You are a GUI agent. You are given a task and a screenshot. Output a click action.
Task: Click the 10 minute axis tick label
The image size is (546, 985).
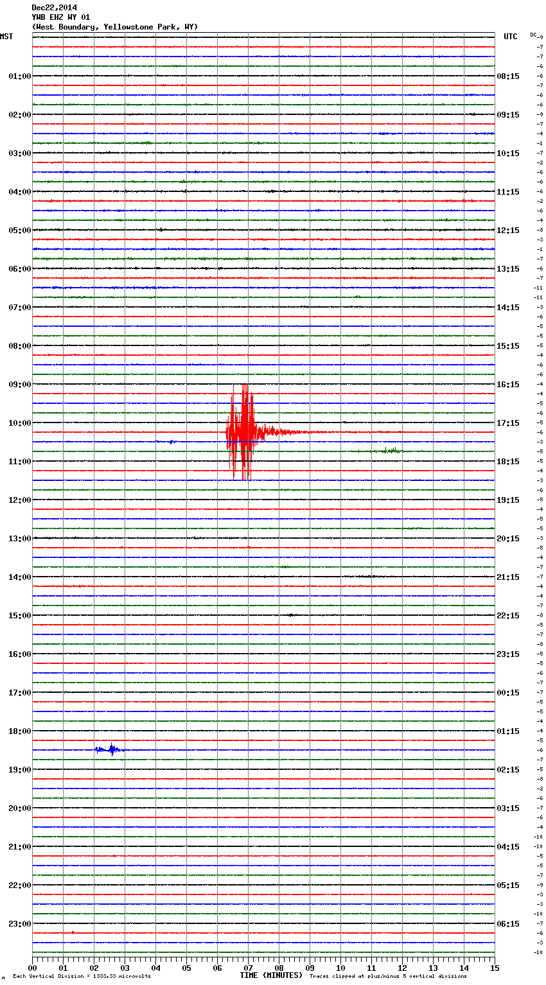[341, 968]
